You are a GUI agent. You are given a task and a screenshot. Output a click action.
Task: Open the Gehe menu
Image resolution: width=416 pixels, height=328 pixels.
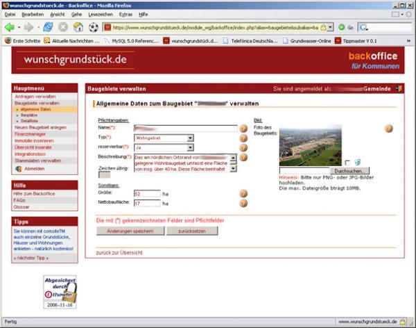(76, 15)
